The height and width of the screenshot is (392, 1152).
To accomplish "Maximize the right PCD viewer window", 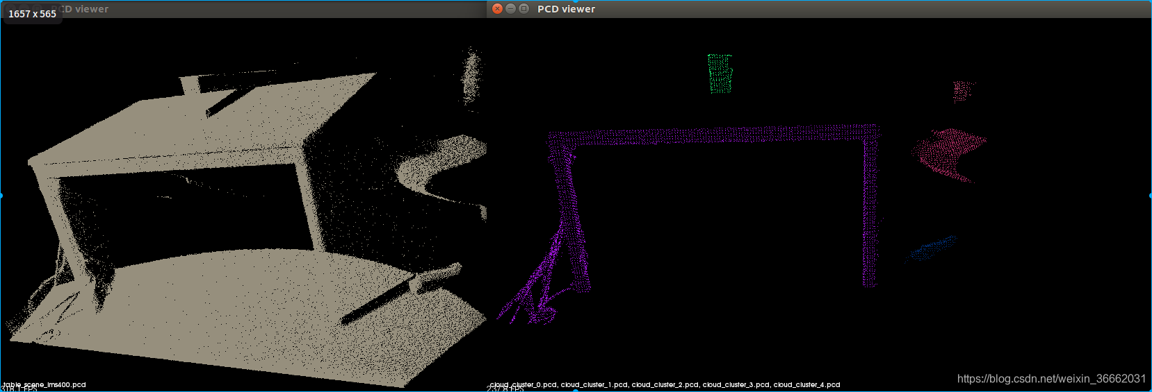I will click(524, 8).
